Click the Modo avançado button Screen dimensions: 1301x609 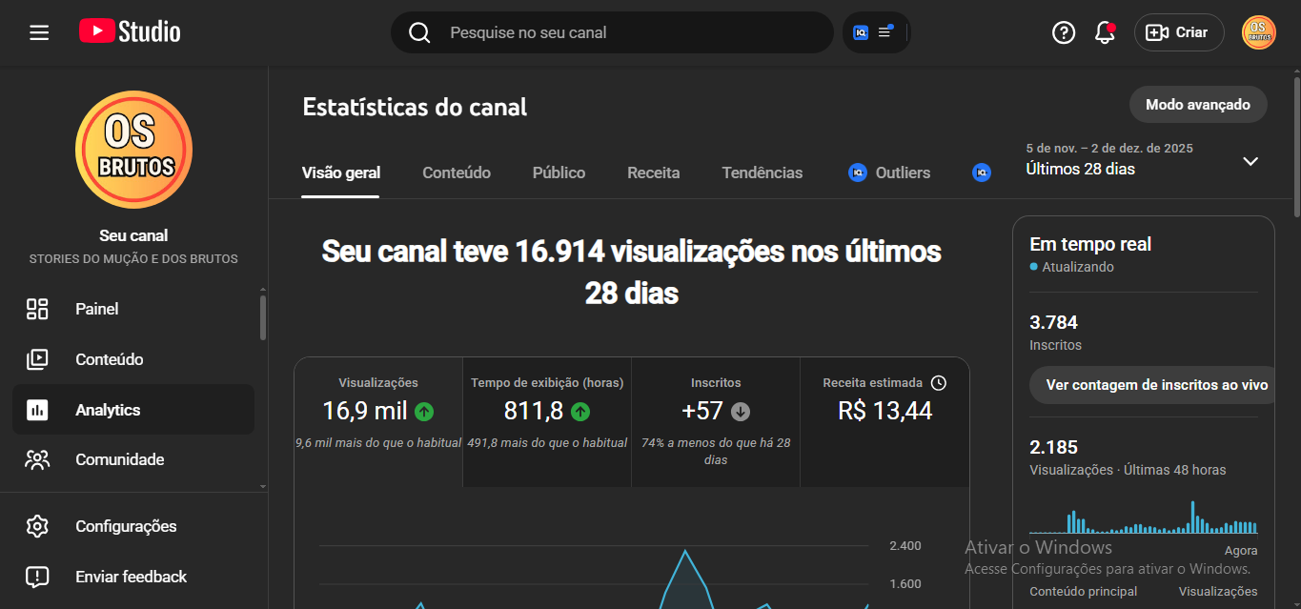coord(1198,105)
